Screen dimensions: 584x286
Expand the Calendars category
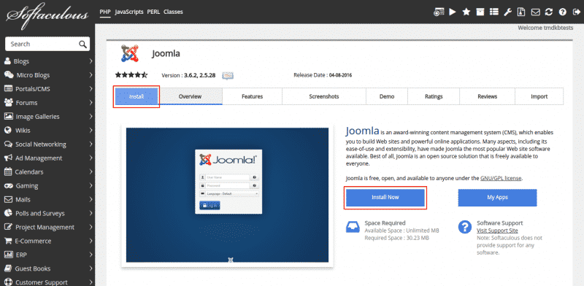click(x=47, y=172)
